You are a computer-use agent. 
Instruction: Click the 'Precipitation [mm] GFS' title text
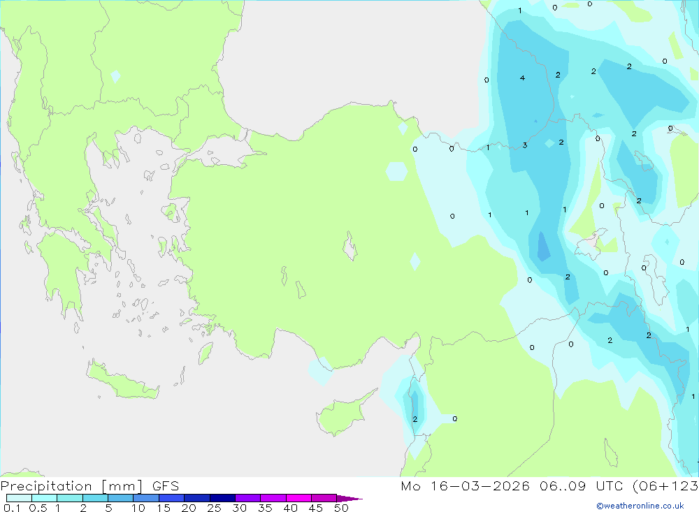pos(89,485)
